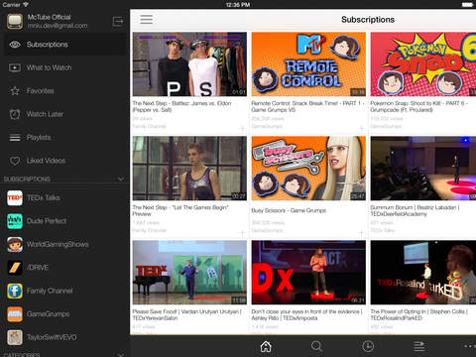
Task: Play The Next Step James vs. Eldon thumbnail
Action: (189, 64)
